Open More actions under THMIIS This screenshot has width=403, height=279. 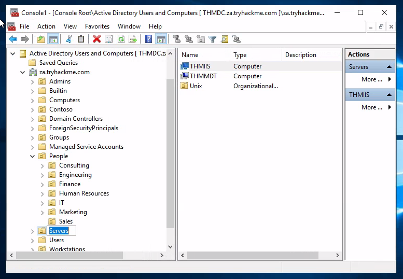click(x=370, y=107)
